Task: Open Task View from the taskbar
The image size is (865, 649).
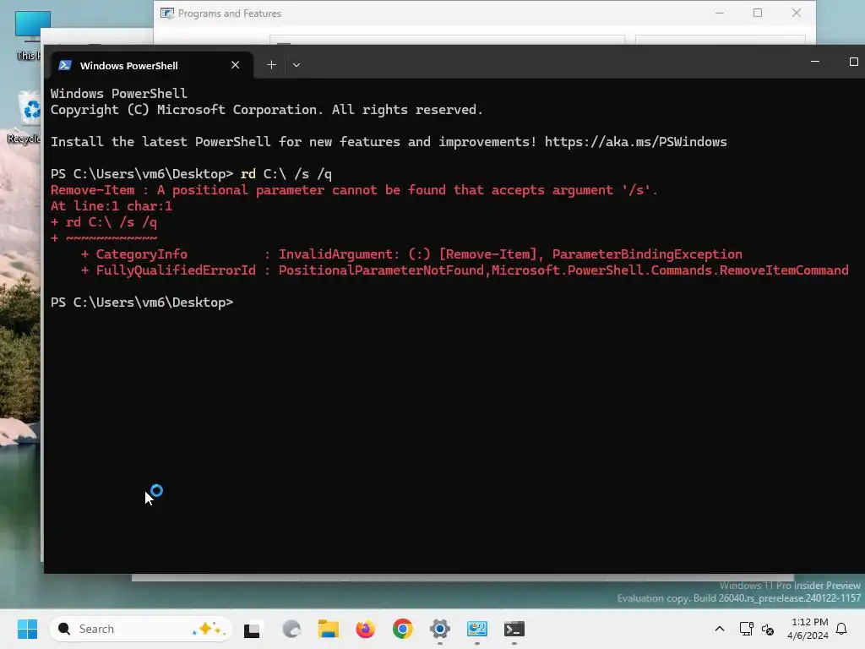Action: [252, 629]
